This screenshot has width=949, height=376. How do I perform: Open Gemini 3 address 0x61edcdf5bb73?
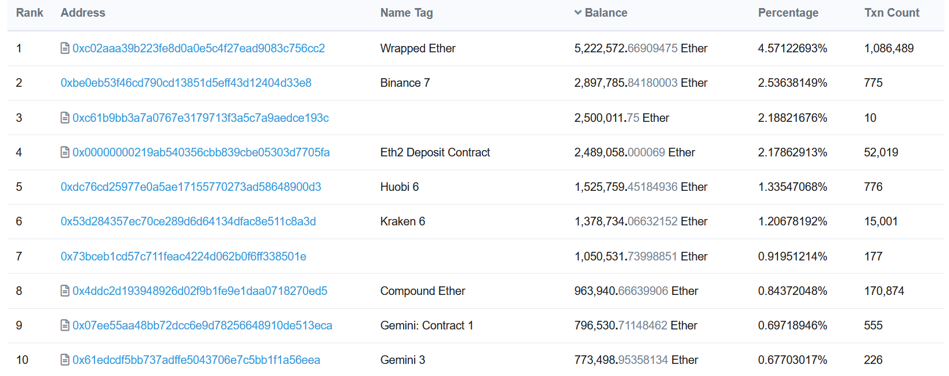[196, 360]
